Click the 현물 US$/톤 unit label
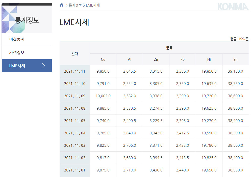The image size is (252, 177). click(239, 39)
